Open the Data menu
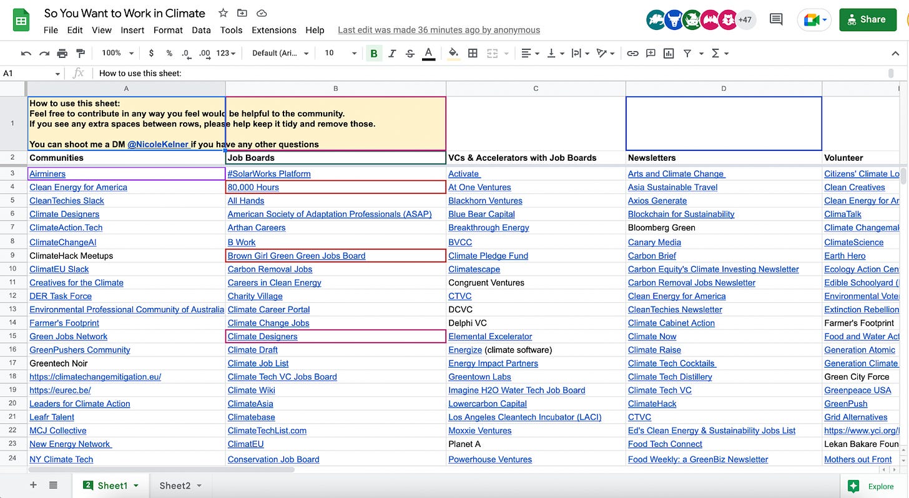This screenshot has width=909, height=498. [201, 30]
